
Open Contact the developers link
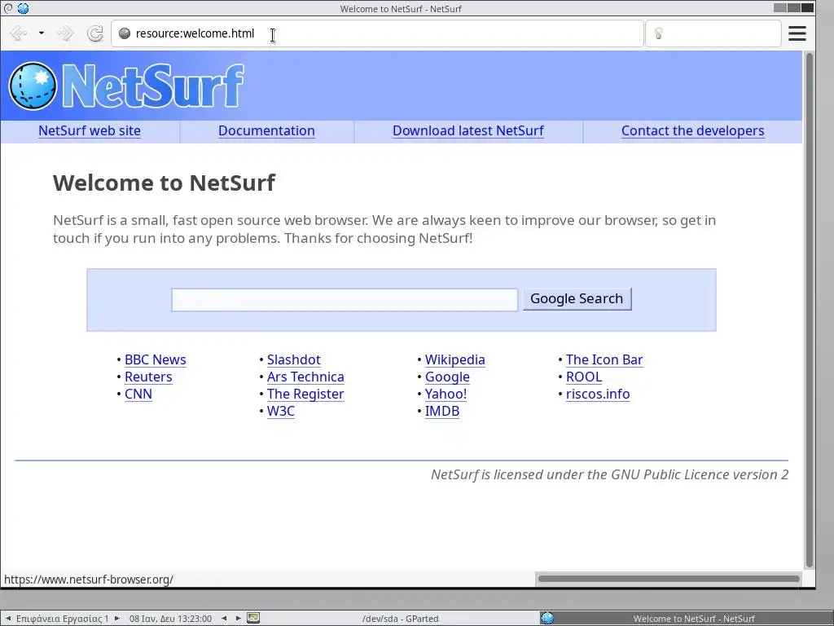point(692,131)
